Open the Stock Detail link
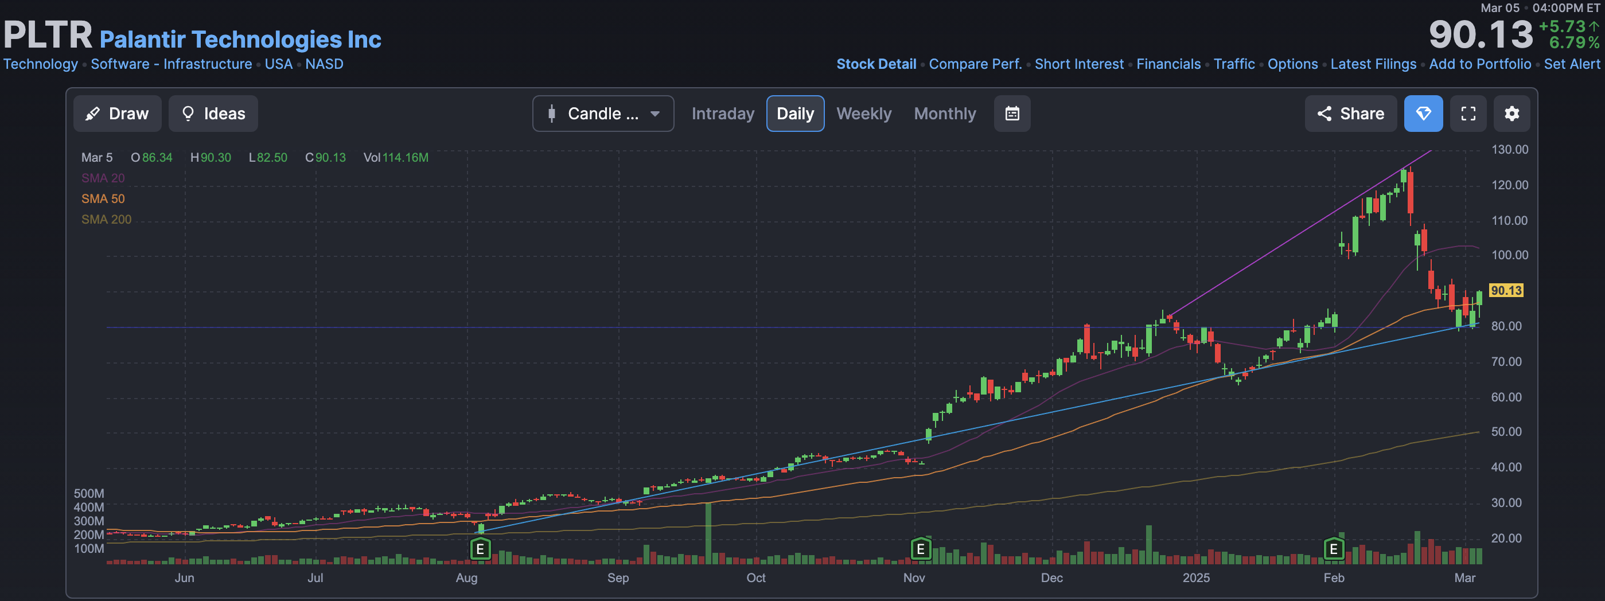Viewport: 1605px width, 601px height. 876,64
